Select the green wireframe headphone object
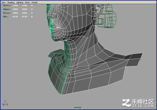Image resolution: width=157 pixels, height=110 pixels. pyautogui.click(x=106, y=16)
